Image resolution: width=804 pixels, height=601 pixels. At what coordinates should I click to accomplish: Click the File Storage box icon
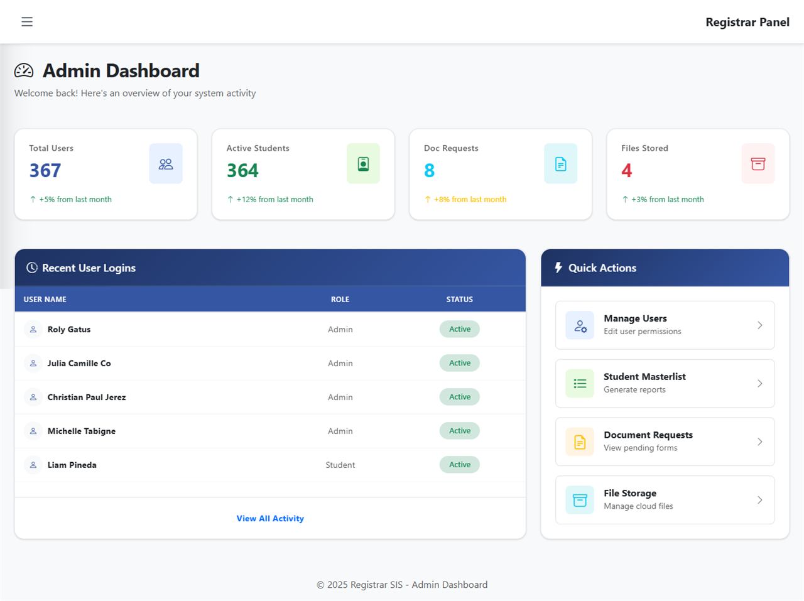point(580,501)
